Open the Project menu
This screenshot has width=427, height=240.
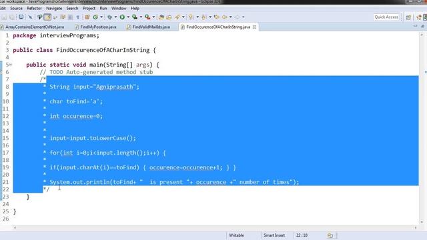pos(89,9)
